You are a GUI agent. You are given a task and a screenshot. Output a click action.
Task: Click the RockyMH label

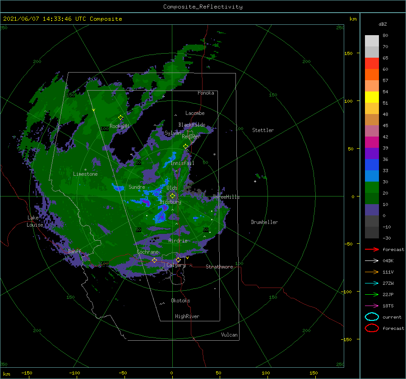(120, 126)
